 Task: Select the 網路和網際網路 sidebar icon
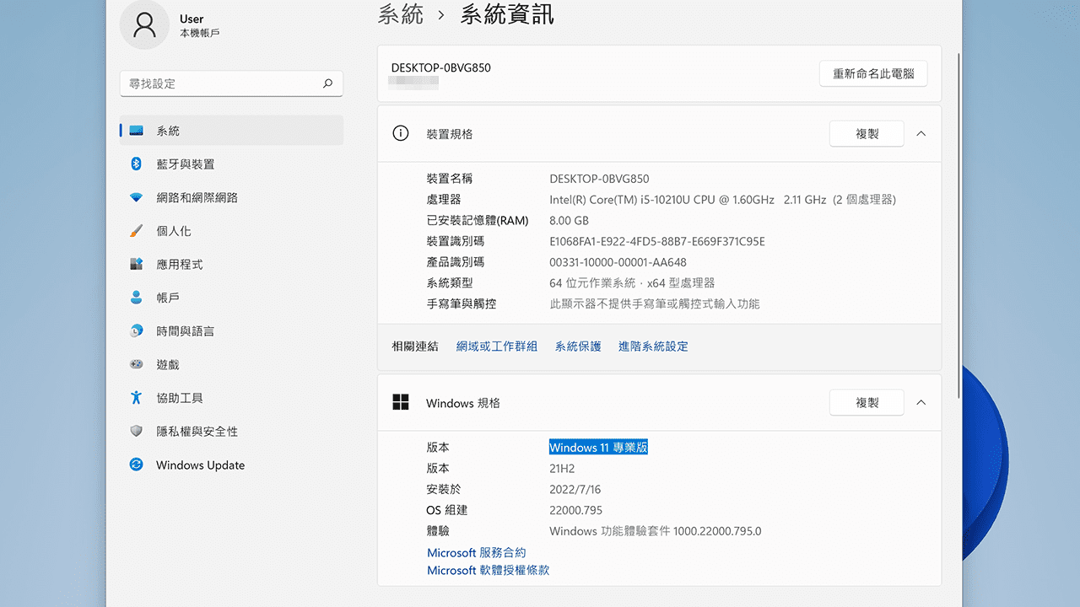(x=137, y=197)
